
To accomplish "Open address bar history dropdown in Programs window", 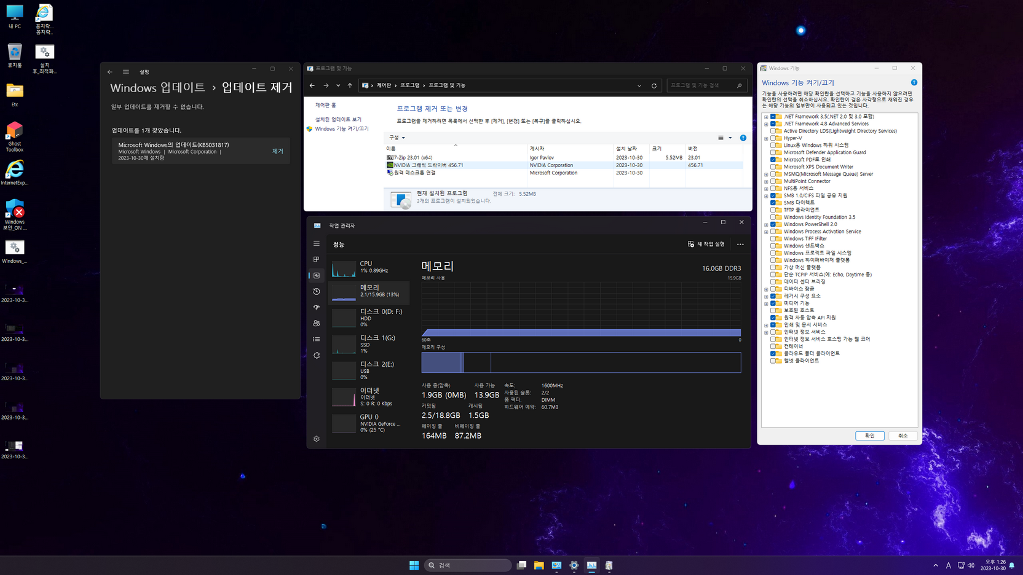I will click(639, 85).
